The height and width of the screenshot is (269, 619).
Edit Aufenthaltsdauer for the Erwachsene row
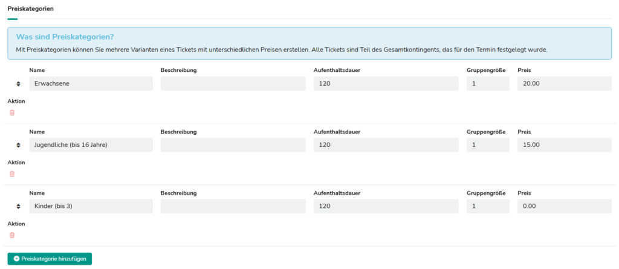(386, 83)
